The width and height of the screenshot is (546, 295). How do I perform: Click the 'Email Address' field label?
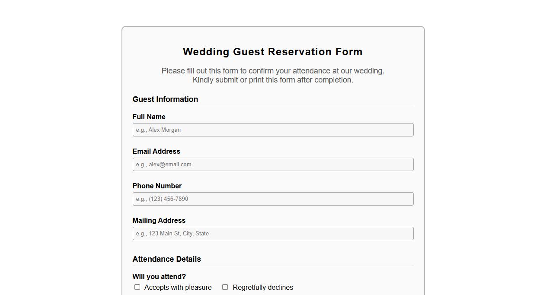pyautogui.click(x=156, y=151)
